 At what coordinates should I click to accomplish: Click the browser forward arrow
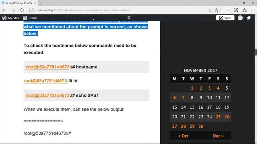tap(13, 10)
